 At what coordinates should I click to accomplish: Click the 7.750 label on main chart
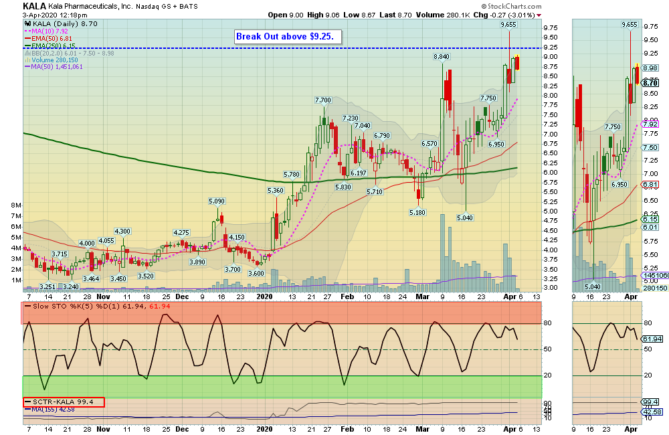point(488,98)
